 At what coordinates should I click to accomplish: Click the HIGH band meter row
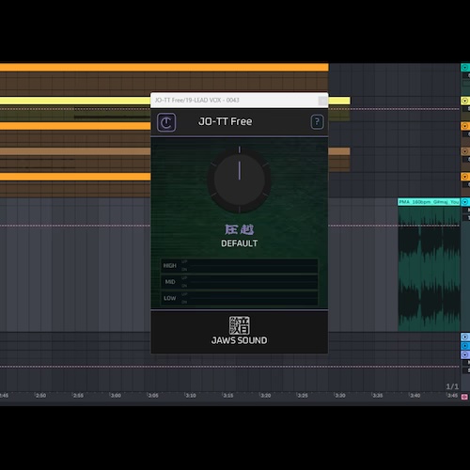click(240, 266)
